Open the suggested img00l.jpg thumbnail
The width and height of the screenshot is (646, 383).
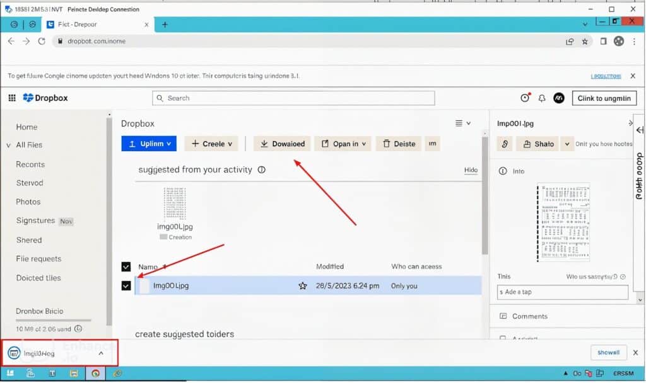[x=175, y=203]
